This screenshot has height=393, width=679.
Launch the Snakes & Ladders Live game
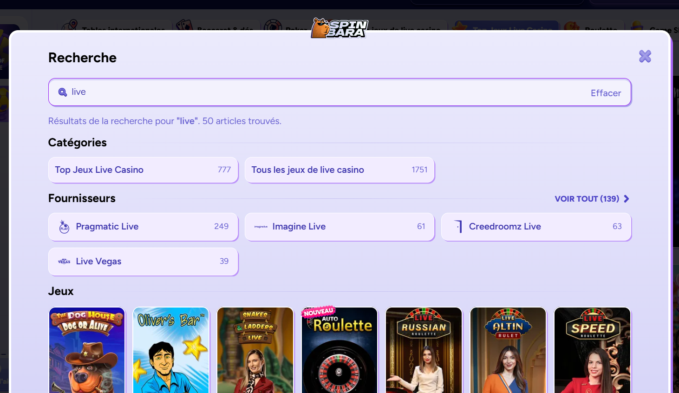coord(255,350)
